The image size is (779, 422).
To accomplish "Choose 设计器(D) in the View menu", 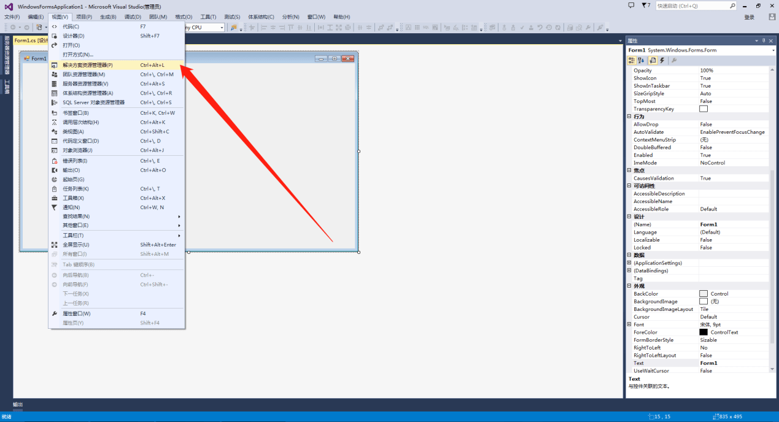I will [x=117, y=36].
